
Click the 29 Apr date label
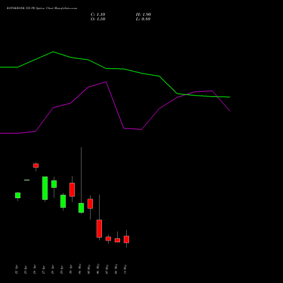(62, 269)
